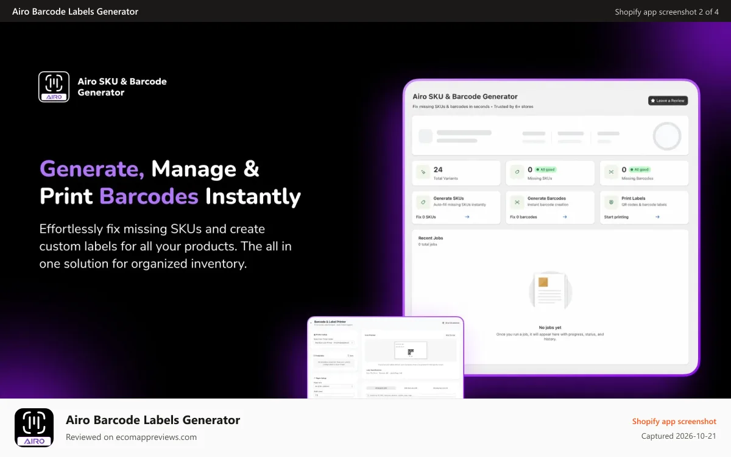
Task: Click the QR label preview thumbnail
Action: (411, 350)
